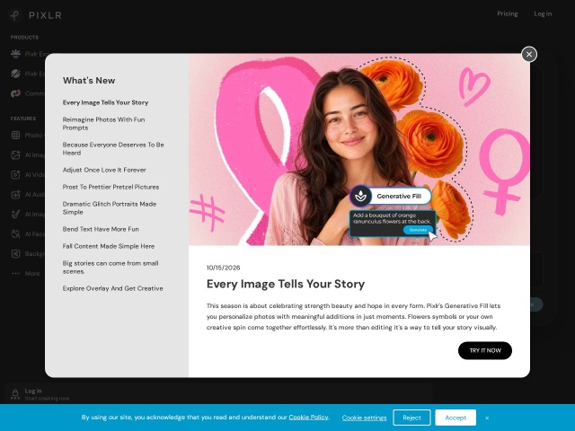Click the Every Image Tells Your Story heading
Screen dimensions: 575x431
tap(286, 284)
